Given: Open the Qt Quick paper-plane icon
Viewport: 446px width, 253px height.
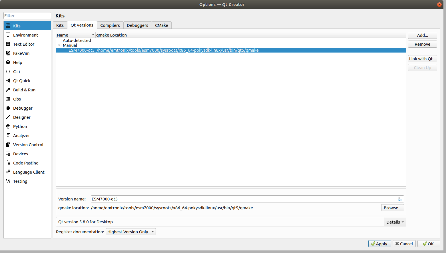Looking at the screenshot, I should pyautogui.click(x=8, y=81).
